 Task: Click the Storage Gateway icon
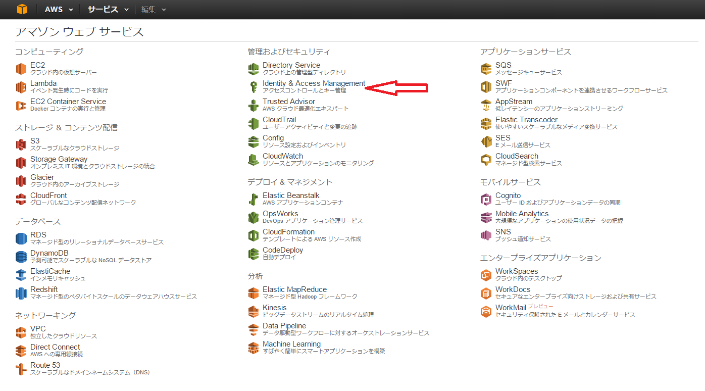(x=21, y=163)
